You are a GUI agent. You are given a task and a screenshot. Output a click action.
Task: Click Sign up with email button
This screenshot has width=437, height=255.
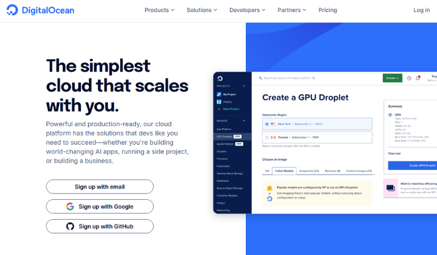[x=100, y=187]
